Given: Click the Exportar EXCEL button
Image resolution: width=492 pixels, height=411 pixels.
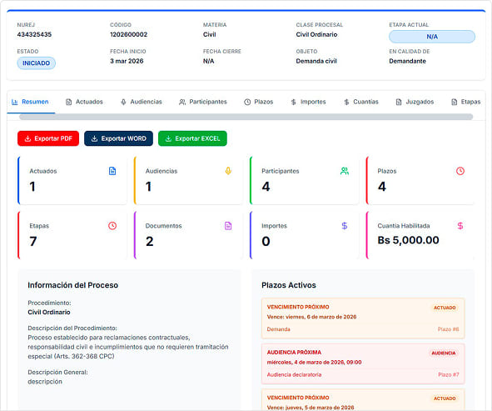Looking at the screenshot, I should click(192, 138).
